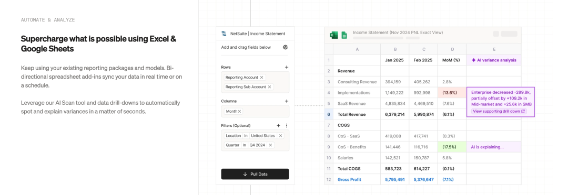Click the AI variance analysis cell
This screenshot has height=195, width=568.
click(494, 60)
